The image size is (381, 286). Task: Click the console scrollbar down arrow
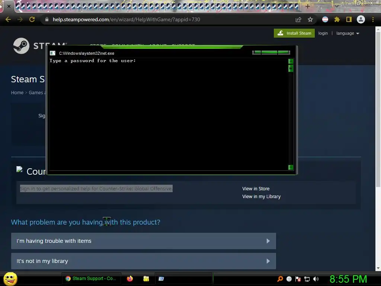[291, 167]
